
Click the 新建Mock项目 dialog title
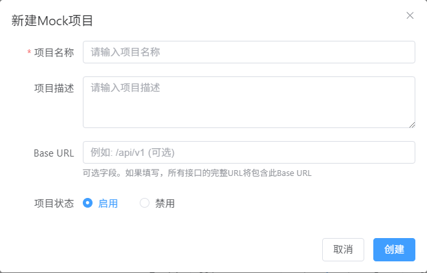pos(52,21)
